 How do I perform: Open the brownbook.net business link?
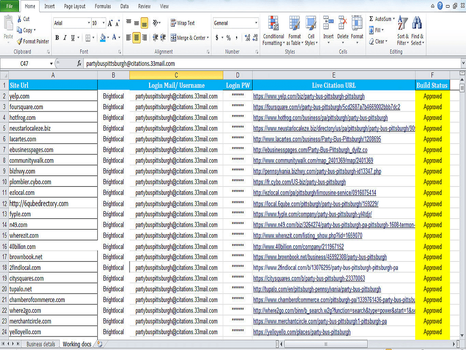pyautogui.click(x=320, y=257)
